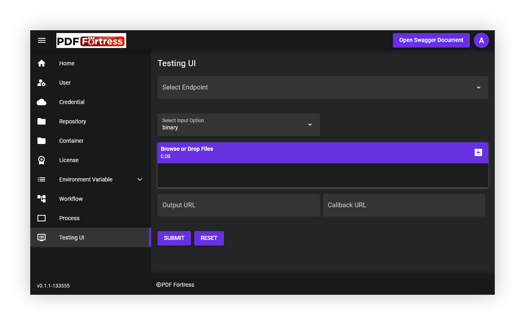Click the Process rectangle icon
Viewport: 525px width, 325px height.
click(42, 218)
